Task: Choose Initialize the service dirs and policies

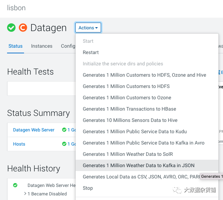Action: click(x=147, y=64)
